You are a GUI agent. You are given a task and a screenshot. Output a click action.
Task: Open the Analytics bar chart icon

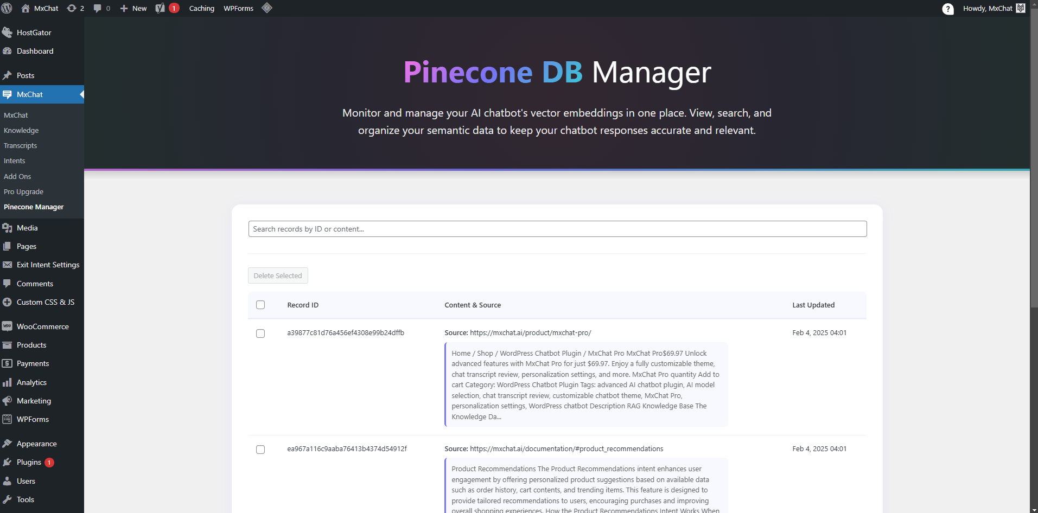(7, 382)
